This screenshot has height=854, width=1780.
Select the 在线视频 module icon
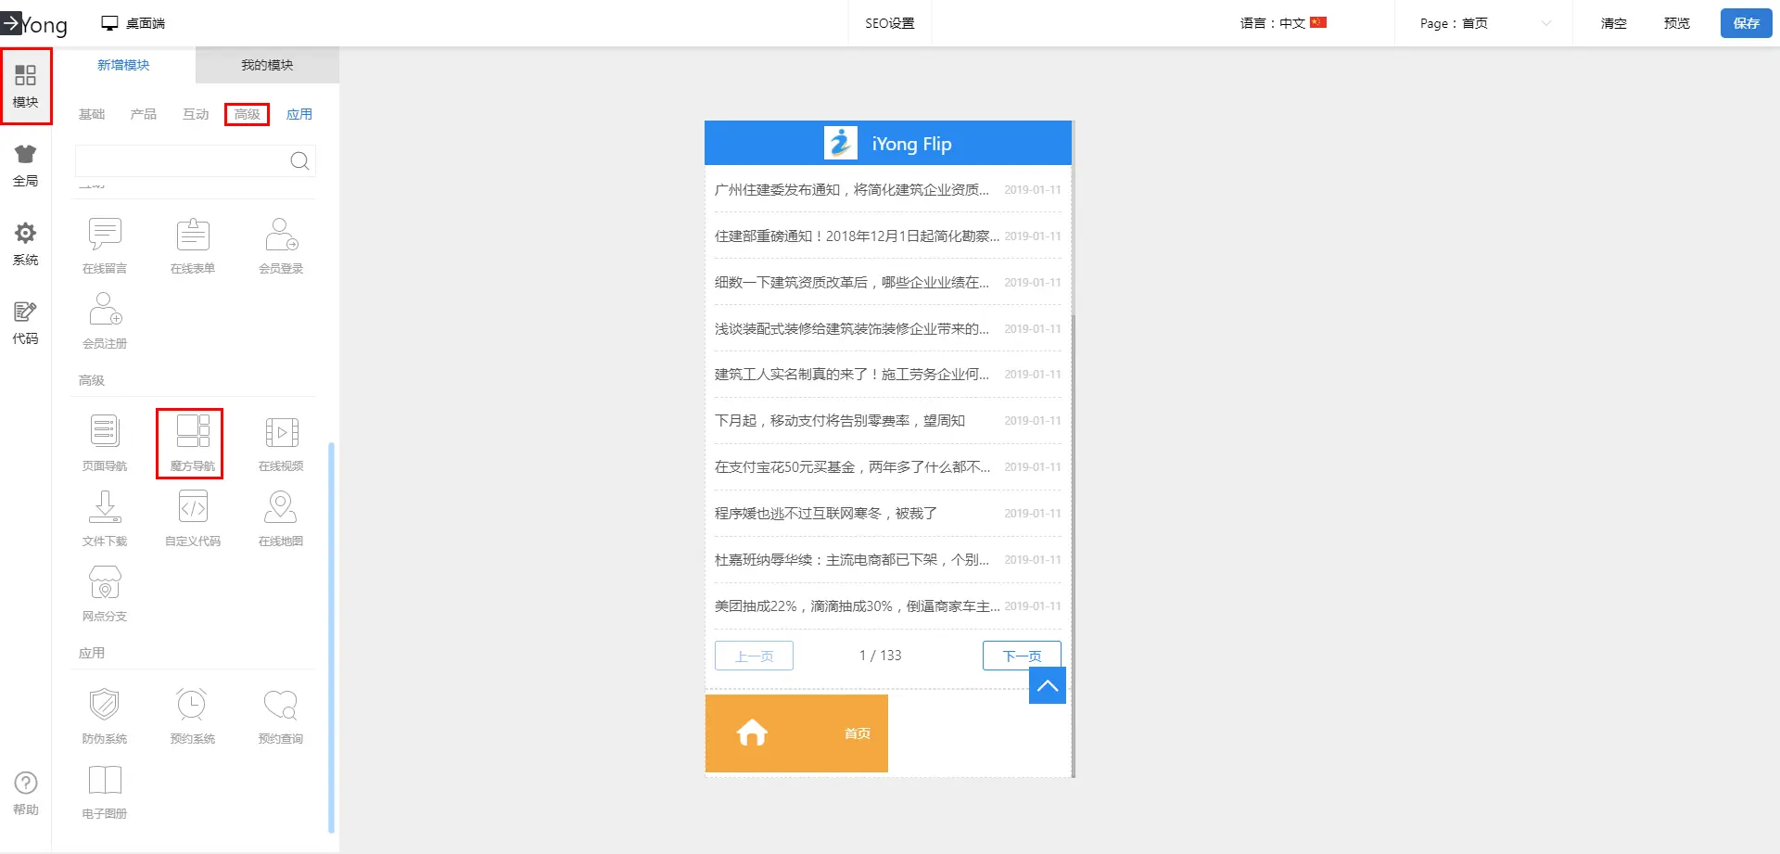tap(281, 432)
